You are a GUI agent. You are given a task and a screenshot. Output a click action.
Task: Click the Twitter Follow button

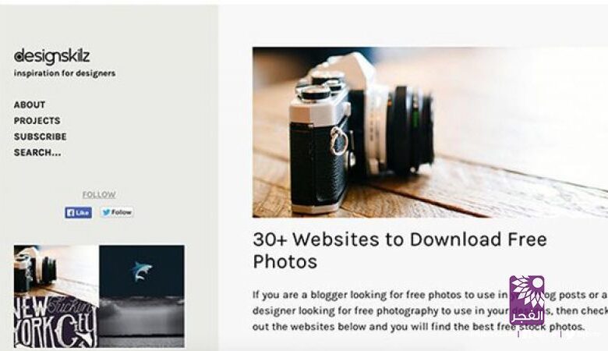[x=118, y=212]
